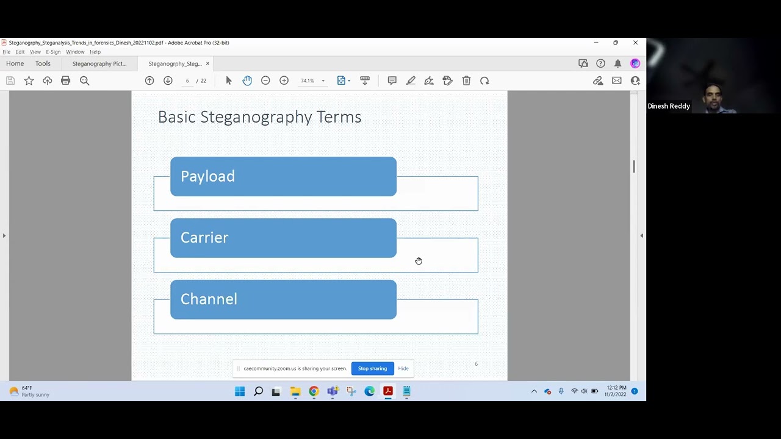Screen dimensions: 781x439
Task: Expand the right tools pane arrow
Action: point(641,235)
